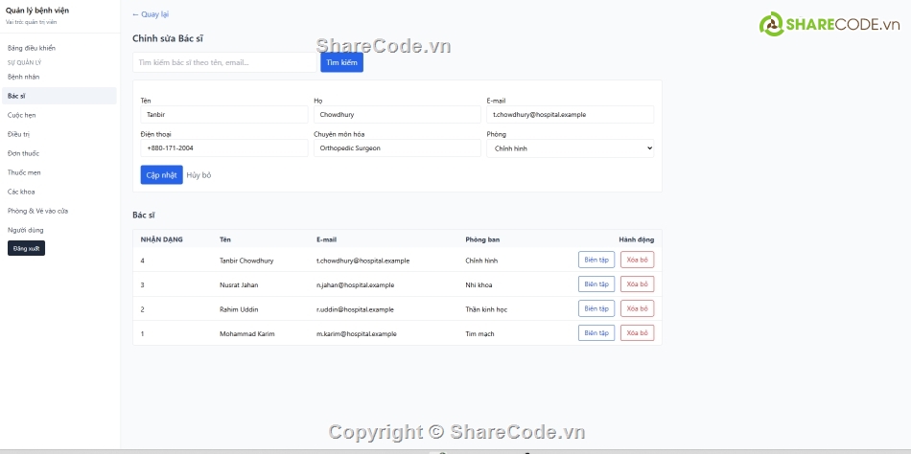Click the Chuyên môn hóa specialization field
Screen dimensions: 911x454
coord(397,148)
